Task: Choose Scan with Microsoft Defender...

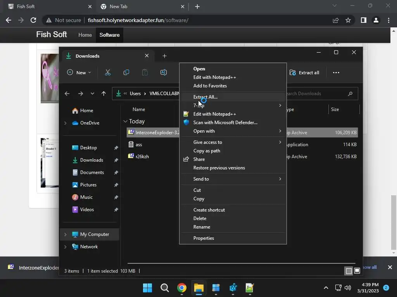Action: pos(233,123)
